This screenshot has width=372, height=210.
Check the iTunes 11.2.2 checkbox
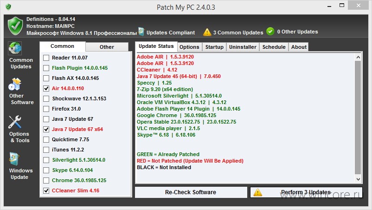pyautogui.click(x=46, y=150)
